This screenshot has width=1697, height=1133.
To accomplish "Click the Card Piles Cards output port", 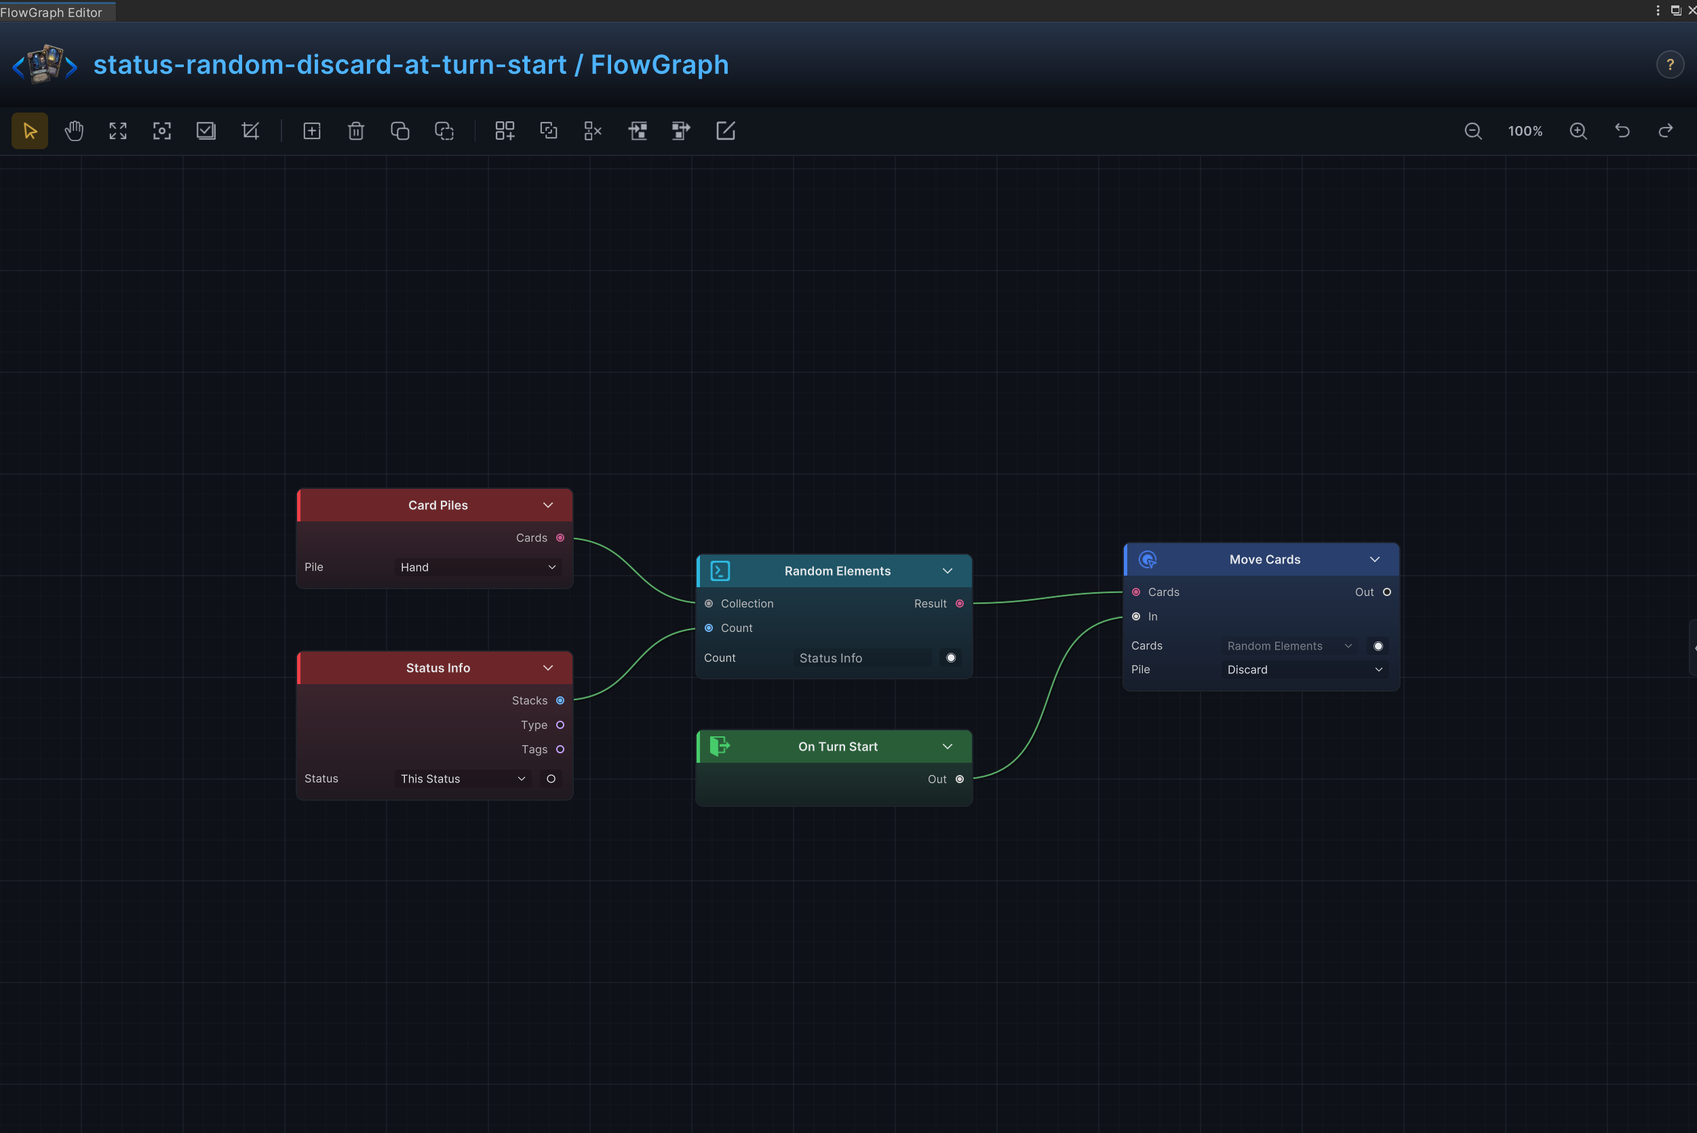I will point(560,538).
